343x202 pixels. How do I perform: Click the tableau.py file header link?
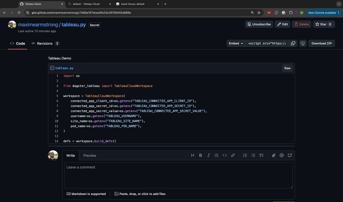pyautogui.click(x=64, y=68)
